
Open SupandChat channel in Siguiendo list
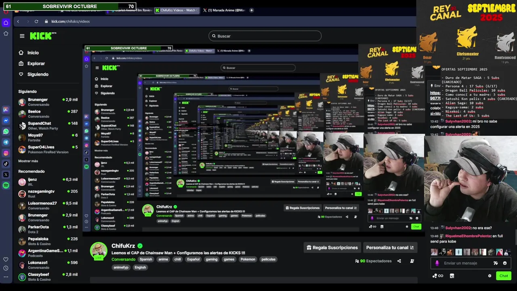48,126
